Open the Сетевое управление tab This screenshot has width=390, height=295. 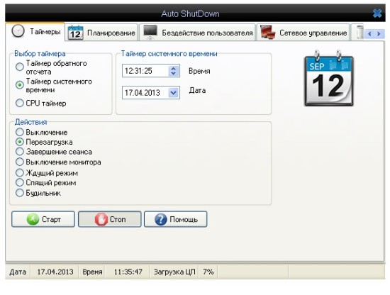pyautogui.click(x=303, y=33)
